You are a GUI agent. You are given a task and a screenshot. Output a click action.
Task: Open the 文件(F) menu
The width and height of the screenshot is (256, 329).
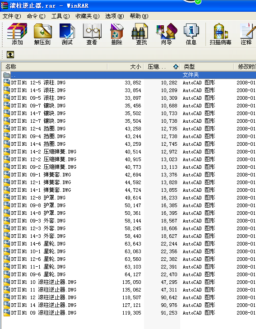point(12,16)
